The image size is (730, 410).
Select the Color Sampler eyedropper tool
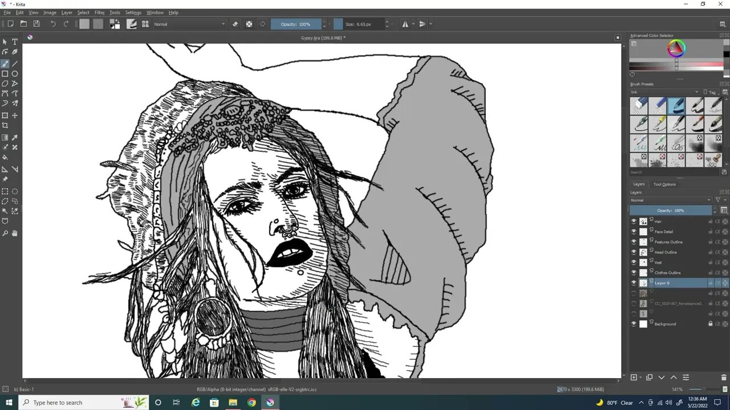15,137
